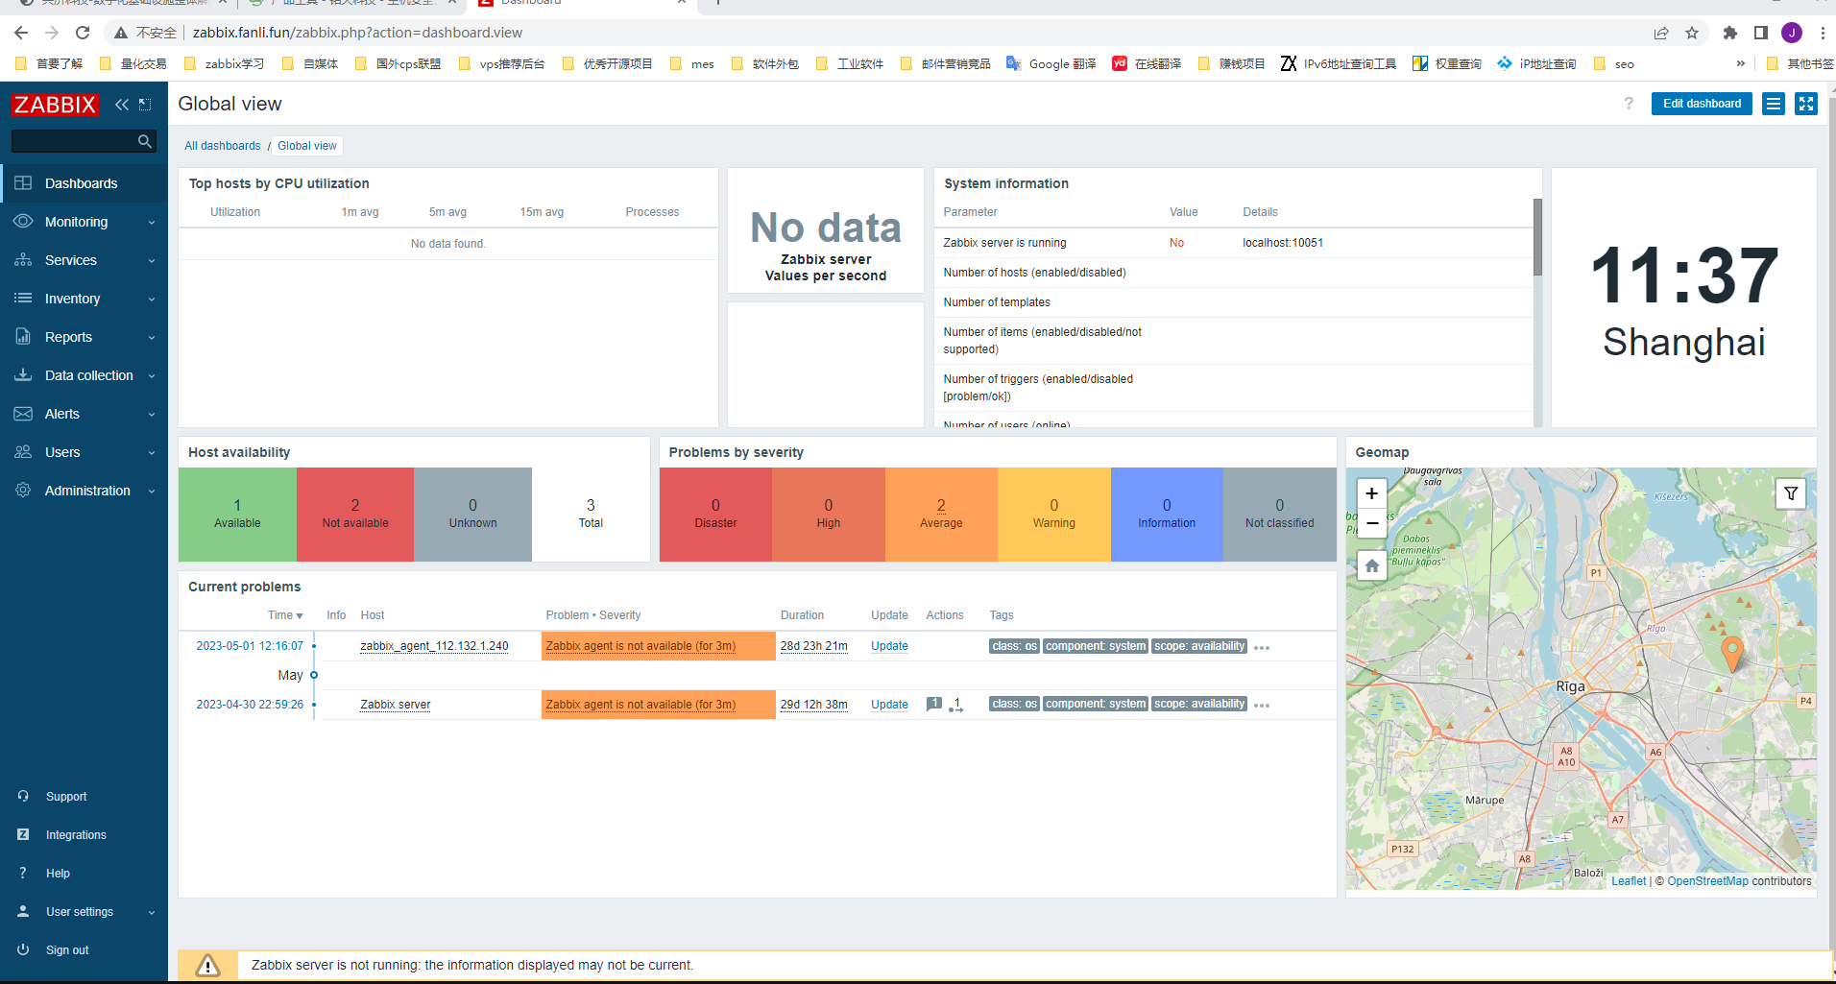1836x984 pixels.
Task: Open the dashboard actions hamburger menu
Action: click(1774, 104)
